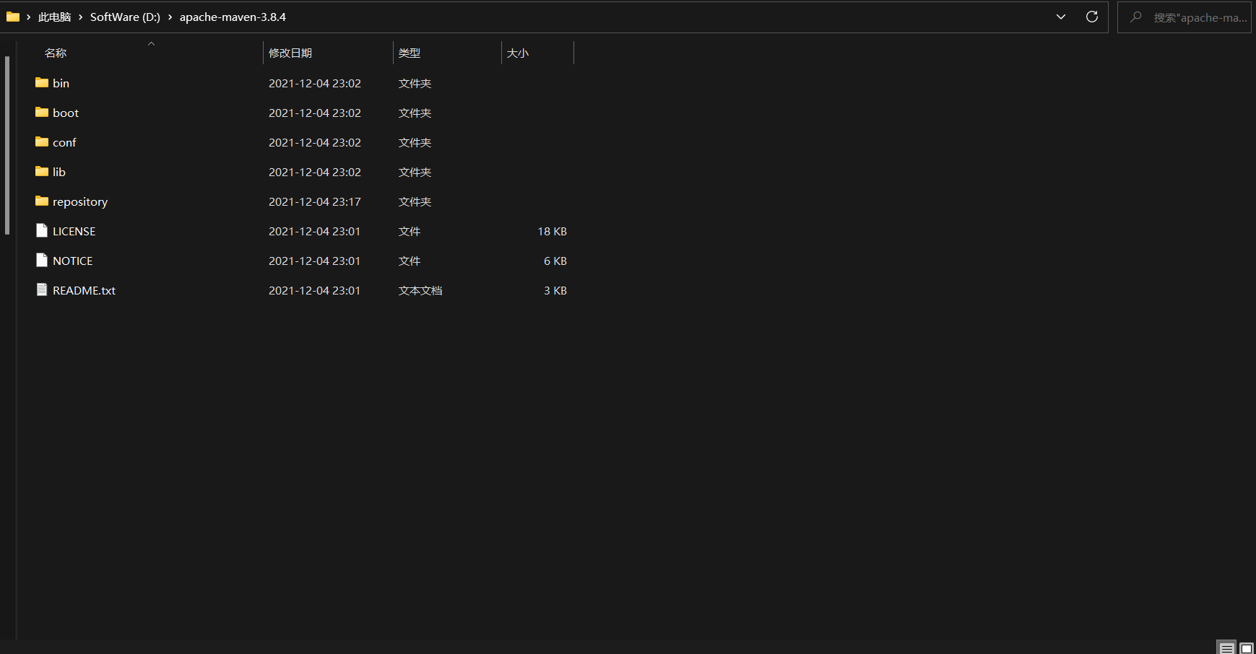This screenshot has height=654, width=1256.
Task: Sort files by 修改日期 column
Action: point(290,53)
